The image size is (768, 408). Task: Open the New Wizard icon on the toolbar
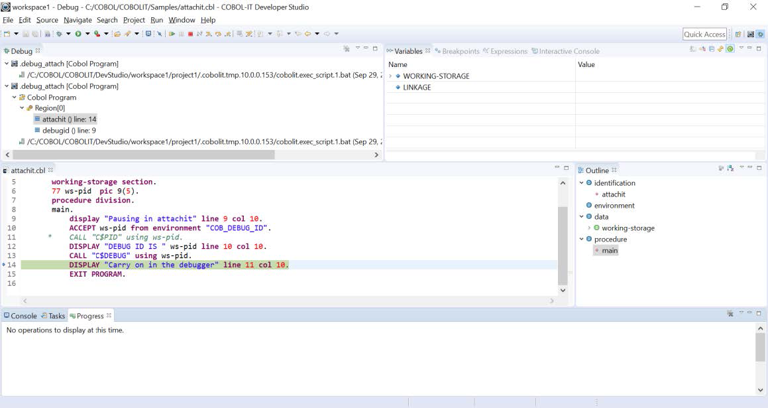(x=7, y=34)
